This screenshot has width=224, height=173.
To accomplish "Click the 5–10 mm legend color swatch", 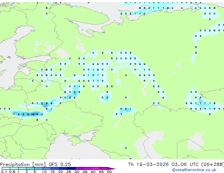I will coord(39,168).
